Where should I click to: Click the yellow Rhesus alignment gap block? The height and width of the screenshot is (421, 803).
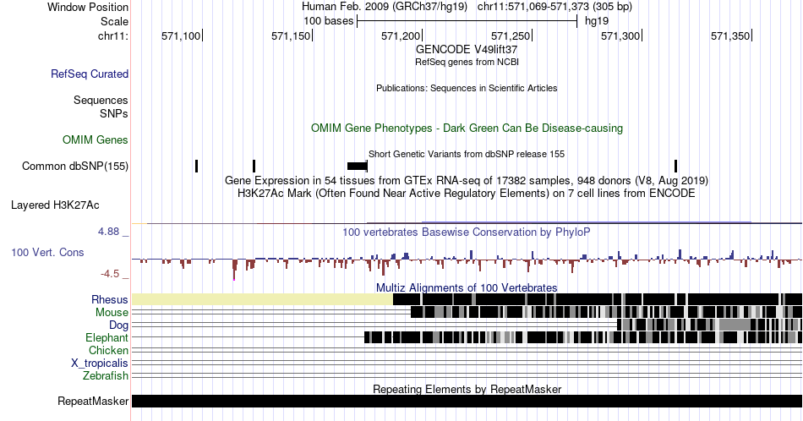(262, 299)
